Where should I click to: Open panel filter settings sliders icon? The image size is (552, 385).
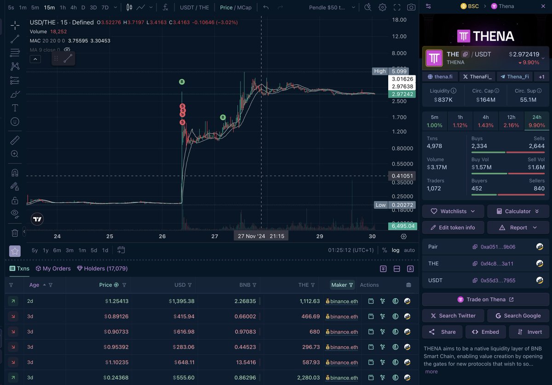[x=428, y=6]
